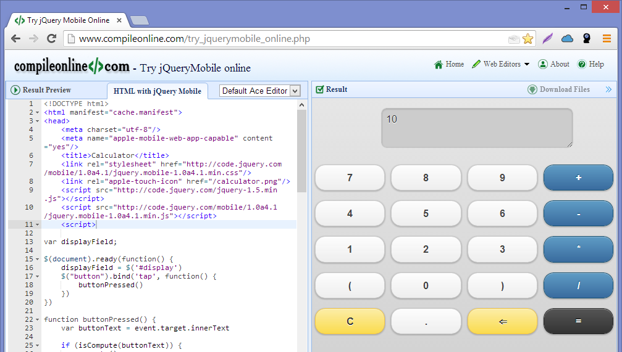622x352 pixels.
Task: Fold the html tag at line 2
Action: (37, 112)
